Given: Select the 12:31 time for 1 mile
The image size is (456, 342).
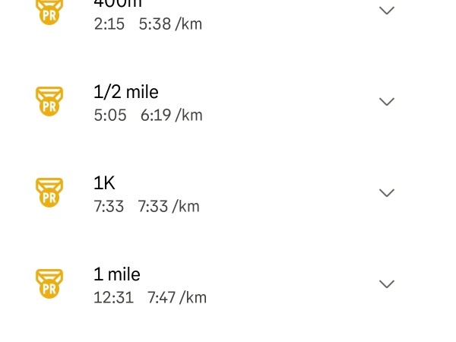Looking at the screenshot, I should pos(114,297).
